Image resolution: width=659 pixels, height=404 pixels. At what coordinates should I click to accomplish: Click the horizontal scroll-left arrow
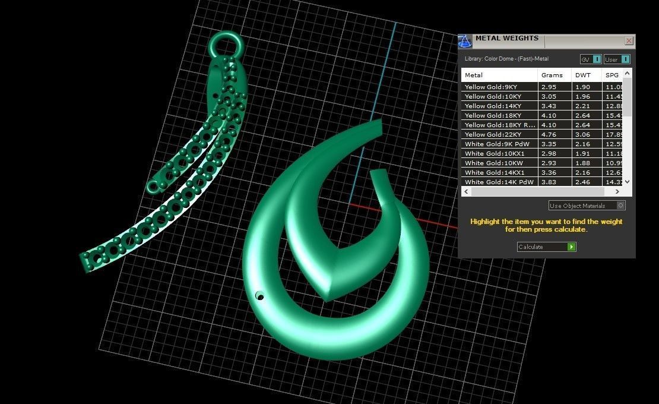tap(466, 192)
